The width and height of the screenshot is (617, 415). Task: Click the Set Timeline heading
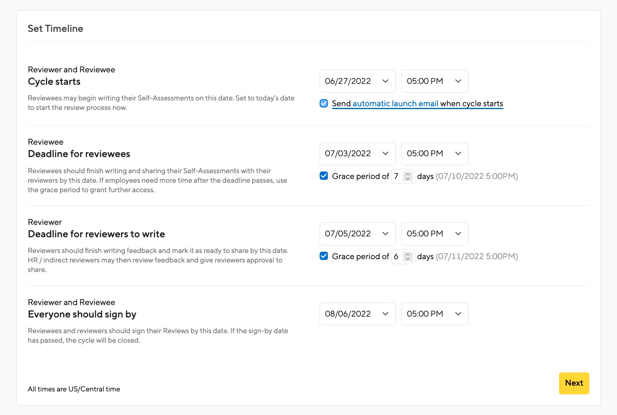(55, 29)
